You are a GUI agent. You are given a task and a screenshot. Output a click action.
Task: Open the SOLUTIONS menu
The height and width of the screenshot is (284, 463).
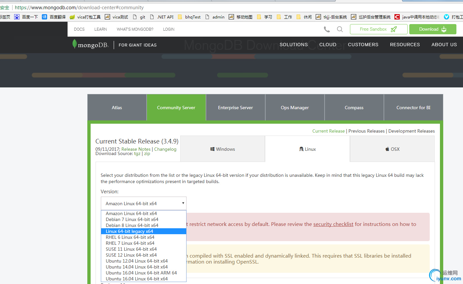[294, 45]
